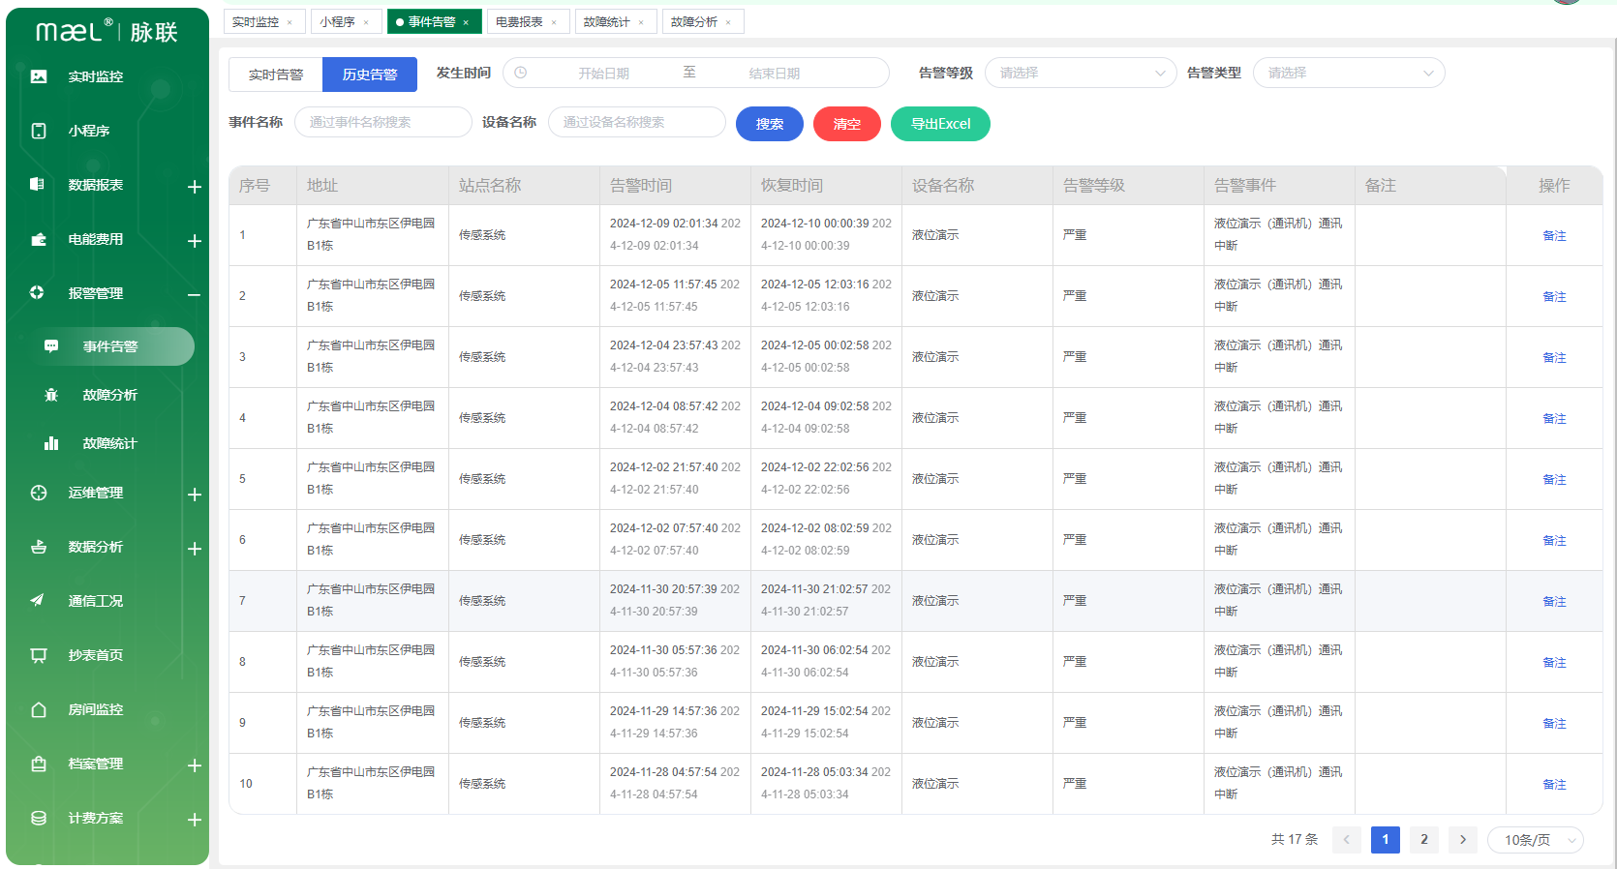Click the 小程序 sidebar icon

[x=39, y=131]
